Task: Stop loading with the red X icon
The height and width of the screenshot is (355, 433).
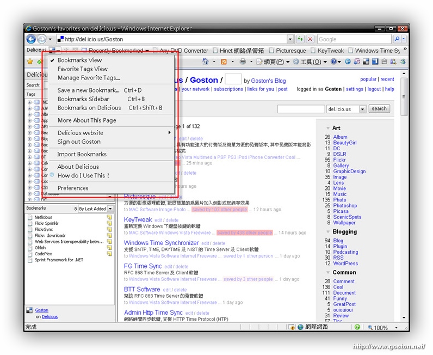Action: [311, 39]
